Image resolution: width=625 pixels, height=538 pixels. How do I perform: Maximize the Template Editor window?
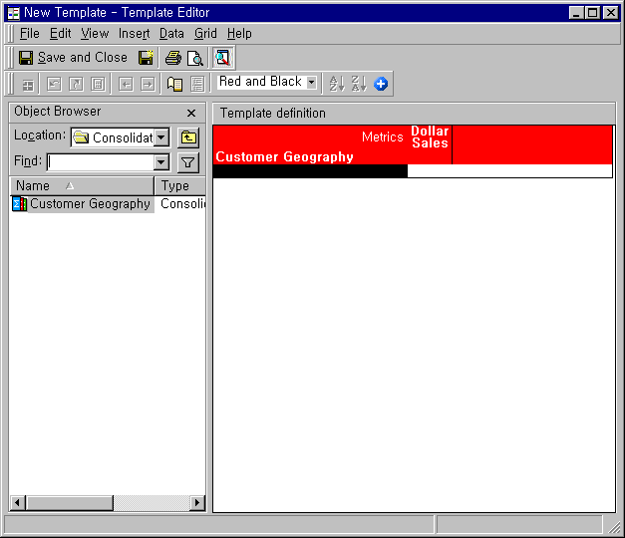click(x=592, y=13)
